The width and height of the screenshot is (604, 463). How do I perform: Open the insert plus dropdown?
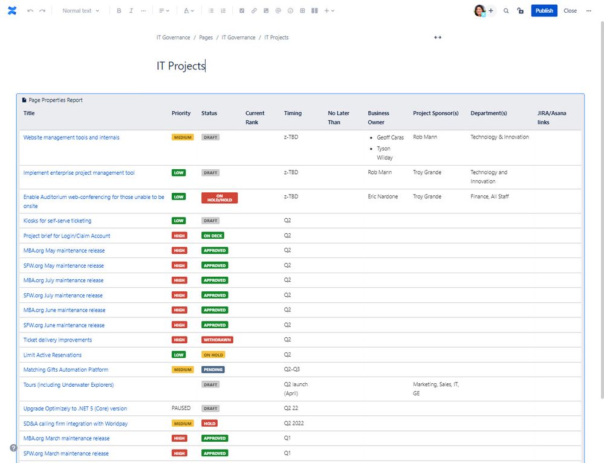tap(329, 11)
